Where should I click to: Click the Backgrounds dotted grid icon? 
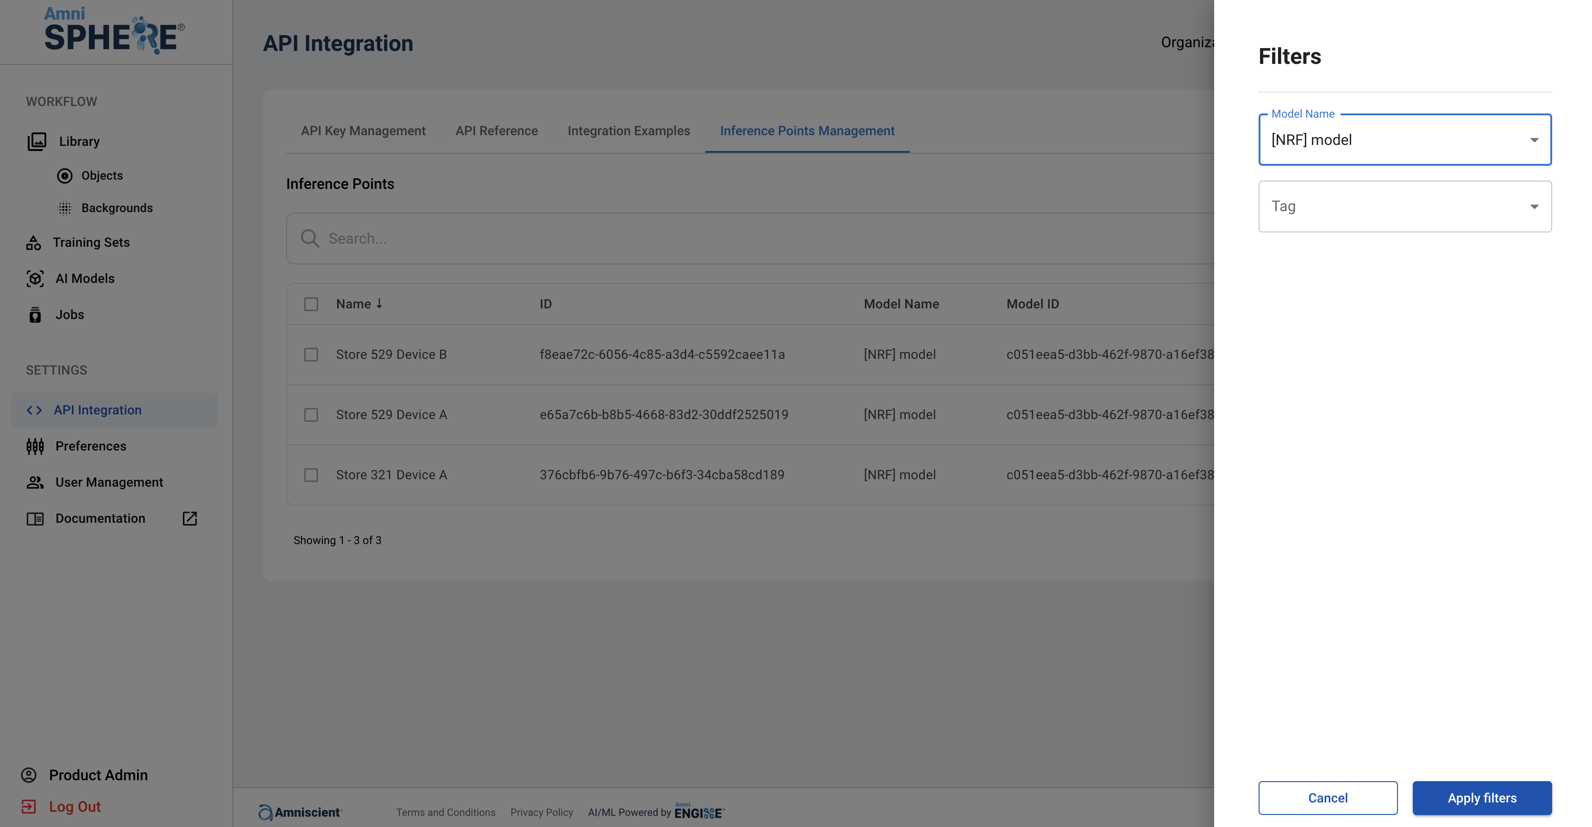(x=64, y=208)
